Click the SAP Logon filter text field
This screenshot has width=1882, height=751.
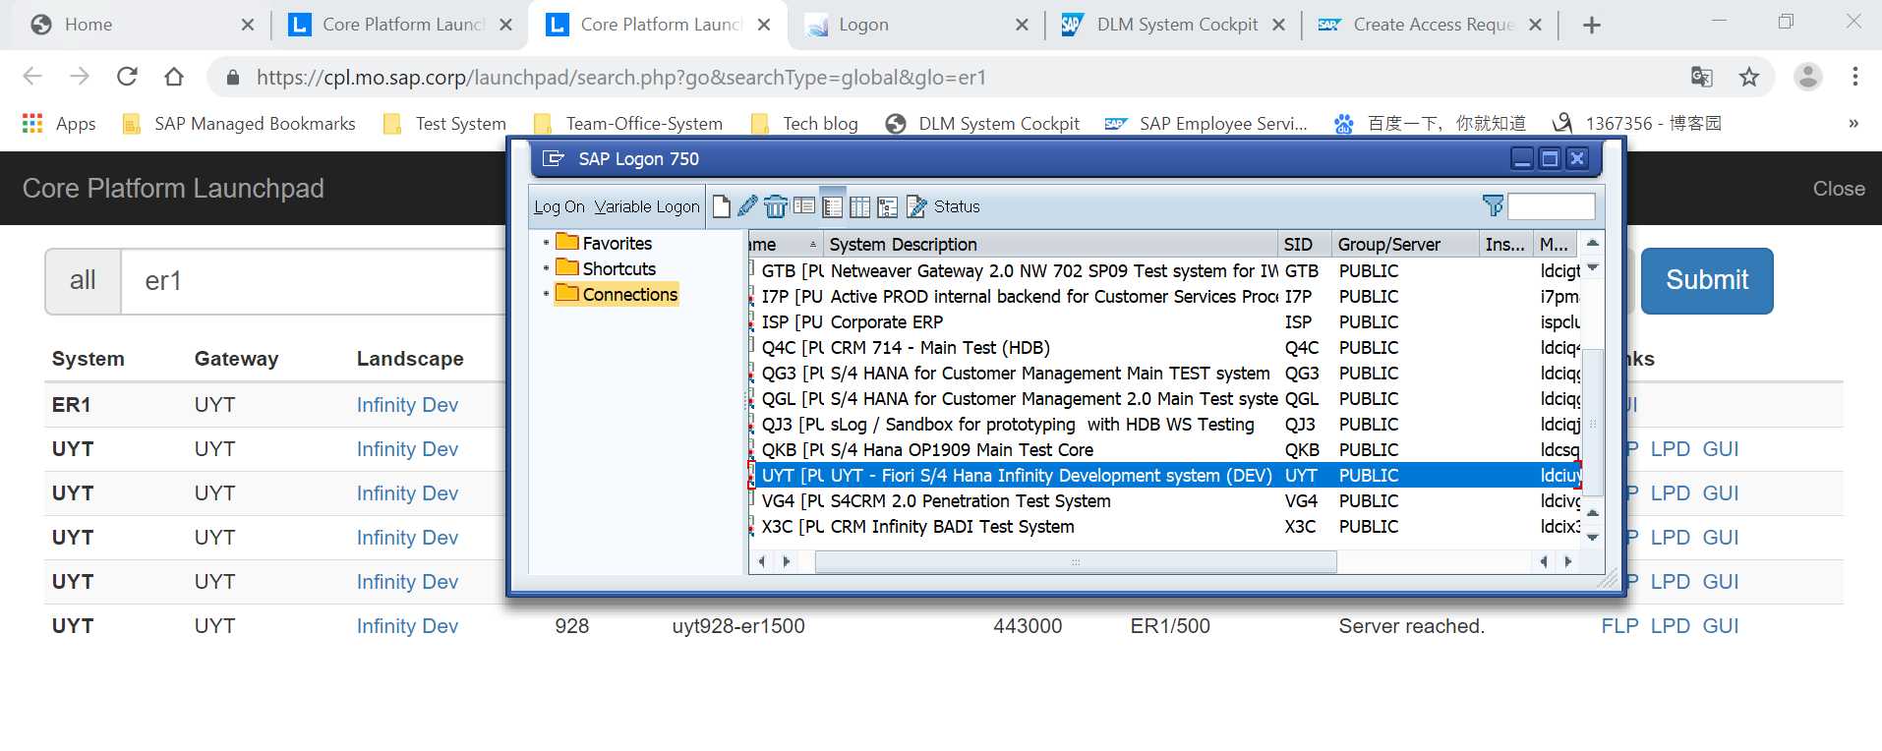(1551, 205)
